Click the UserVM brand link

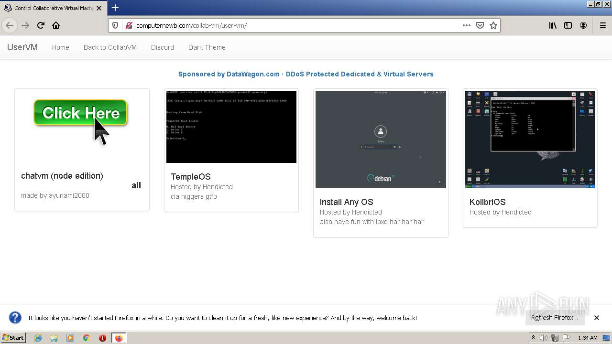[x=22, y=47]
